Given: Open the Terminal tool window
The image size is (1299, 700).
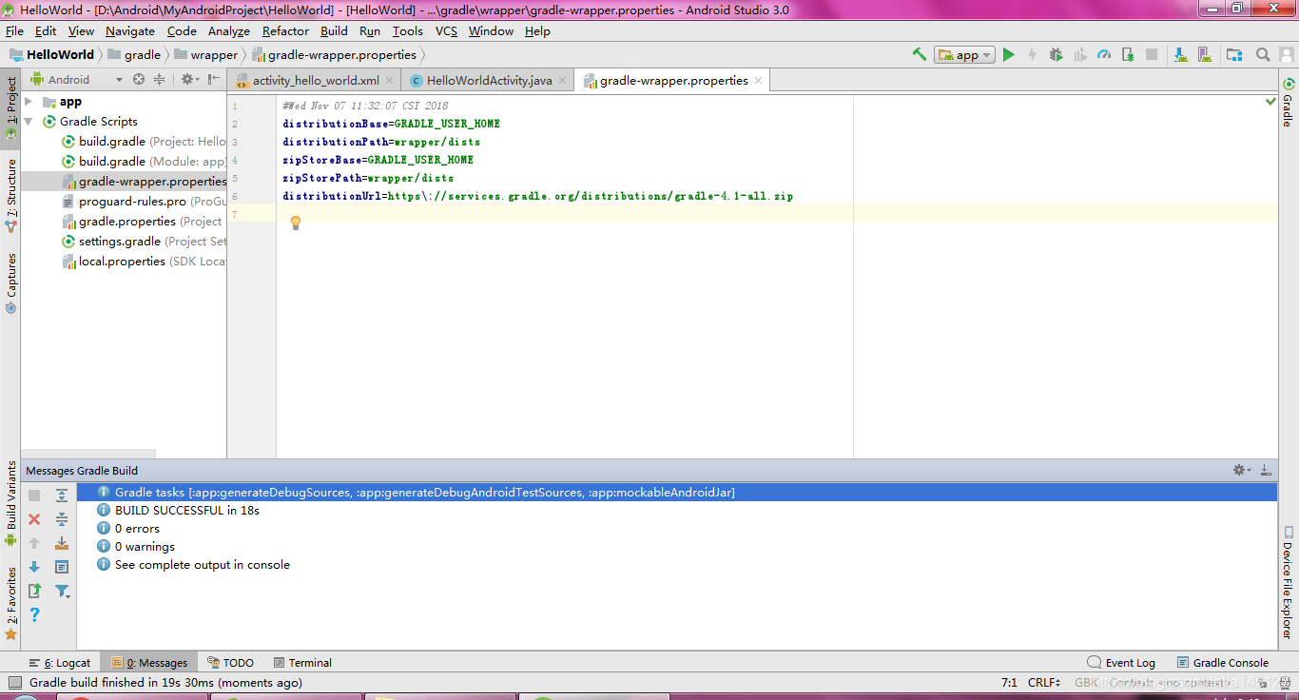Looking at the screenshot, I should click(x=303, y=663).
